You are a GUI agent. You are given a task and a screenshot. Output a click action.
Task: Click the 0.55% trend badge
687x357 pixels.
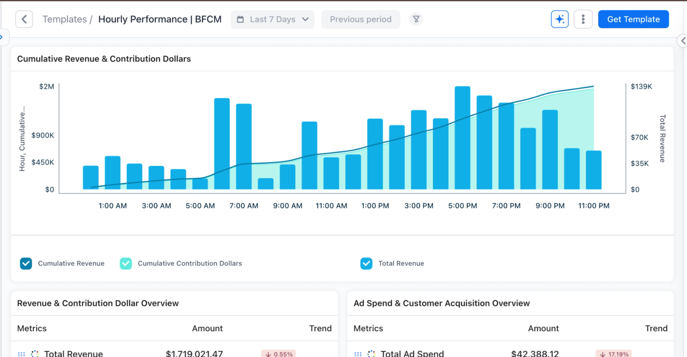click(279, 354)
